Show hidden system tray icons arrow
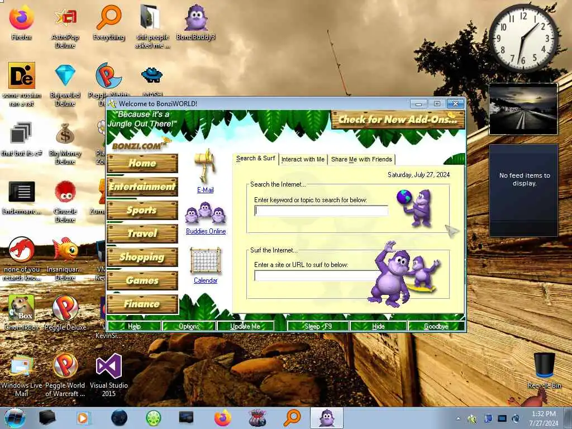 pyautogui.click(x=458, y=419)
